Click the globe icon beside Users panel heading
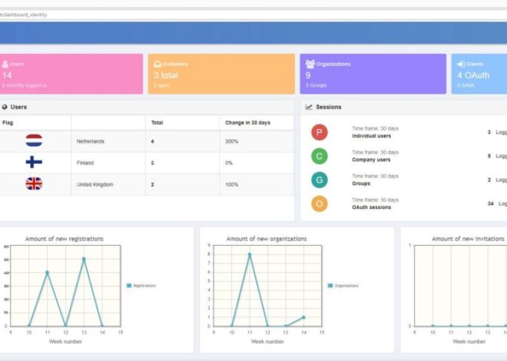Viewport: 507px width, 361px height. (5, 107)
